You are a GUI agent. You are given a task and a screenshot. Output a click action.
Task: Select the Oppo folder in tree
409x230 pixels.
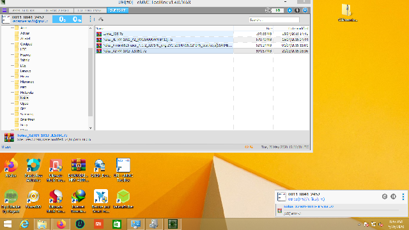(x=24, y=103)
